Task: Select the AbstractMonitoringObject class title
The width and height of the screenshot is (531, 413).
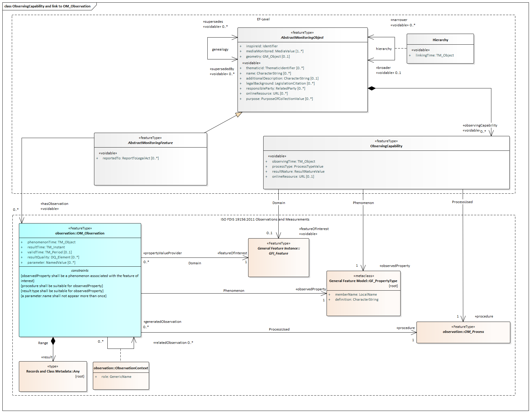Action: pyautogui.click(x=302, y=38)
